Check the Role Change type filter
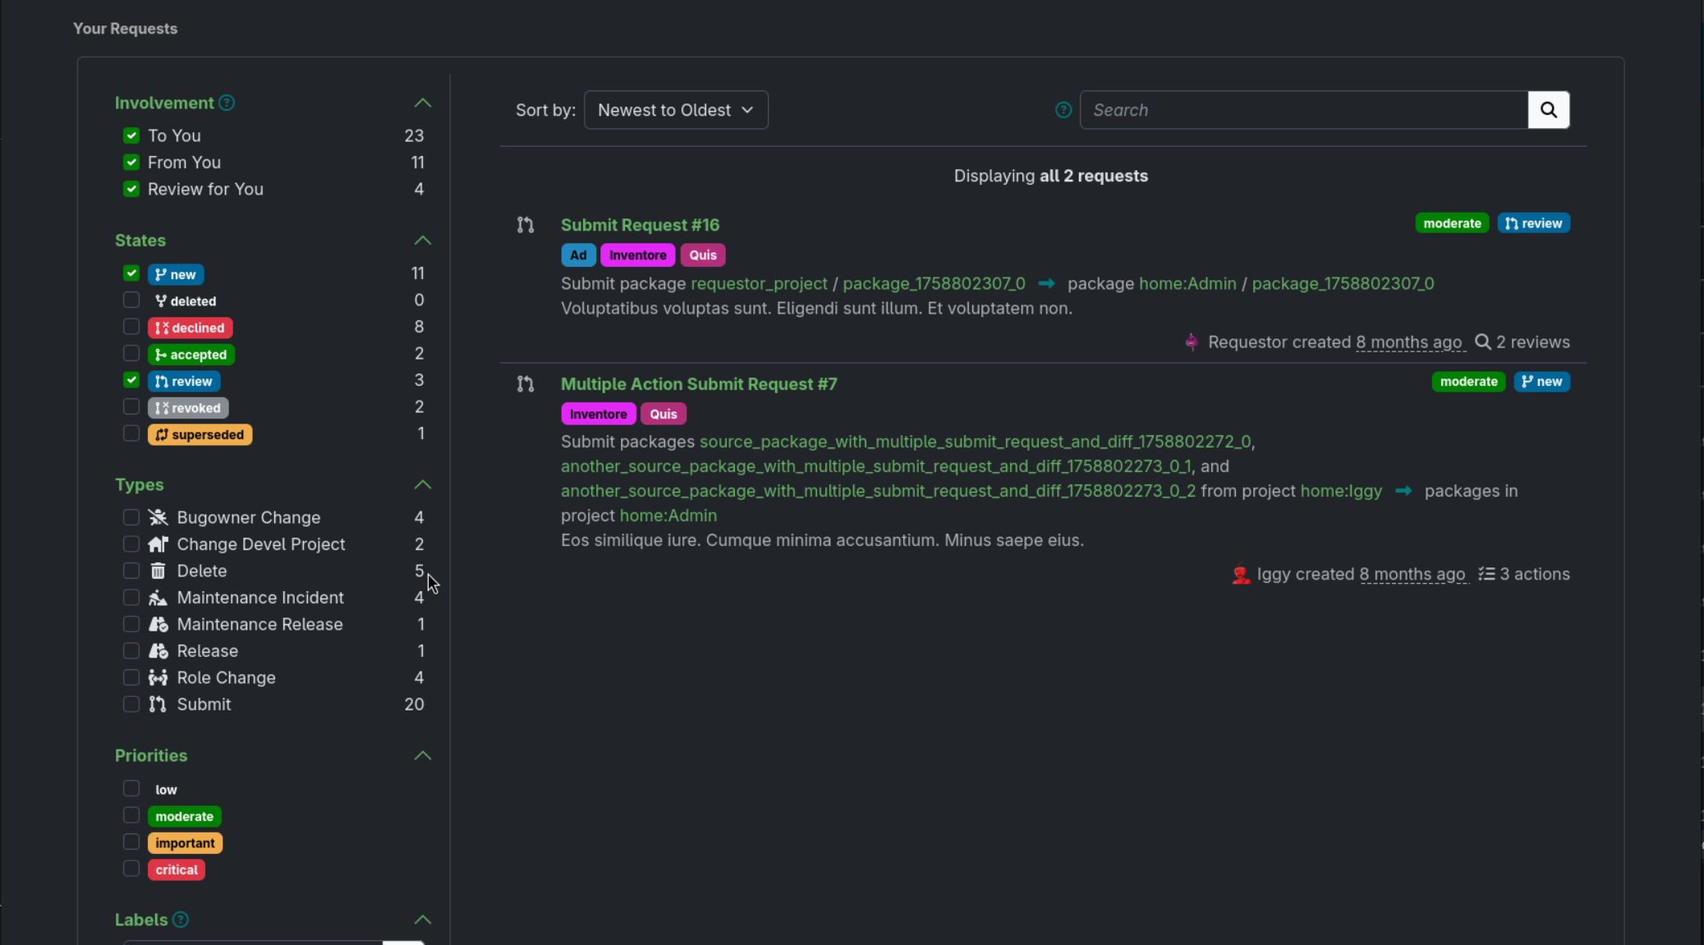 click(x=131, y=677)
